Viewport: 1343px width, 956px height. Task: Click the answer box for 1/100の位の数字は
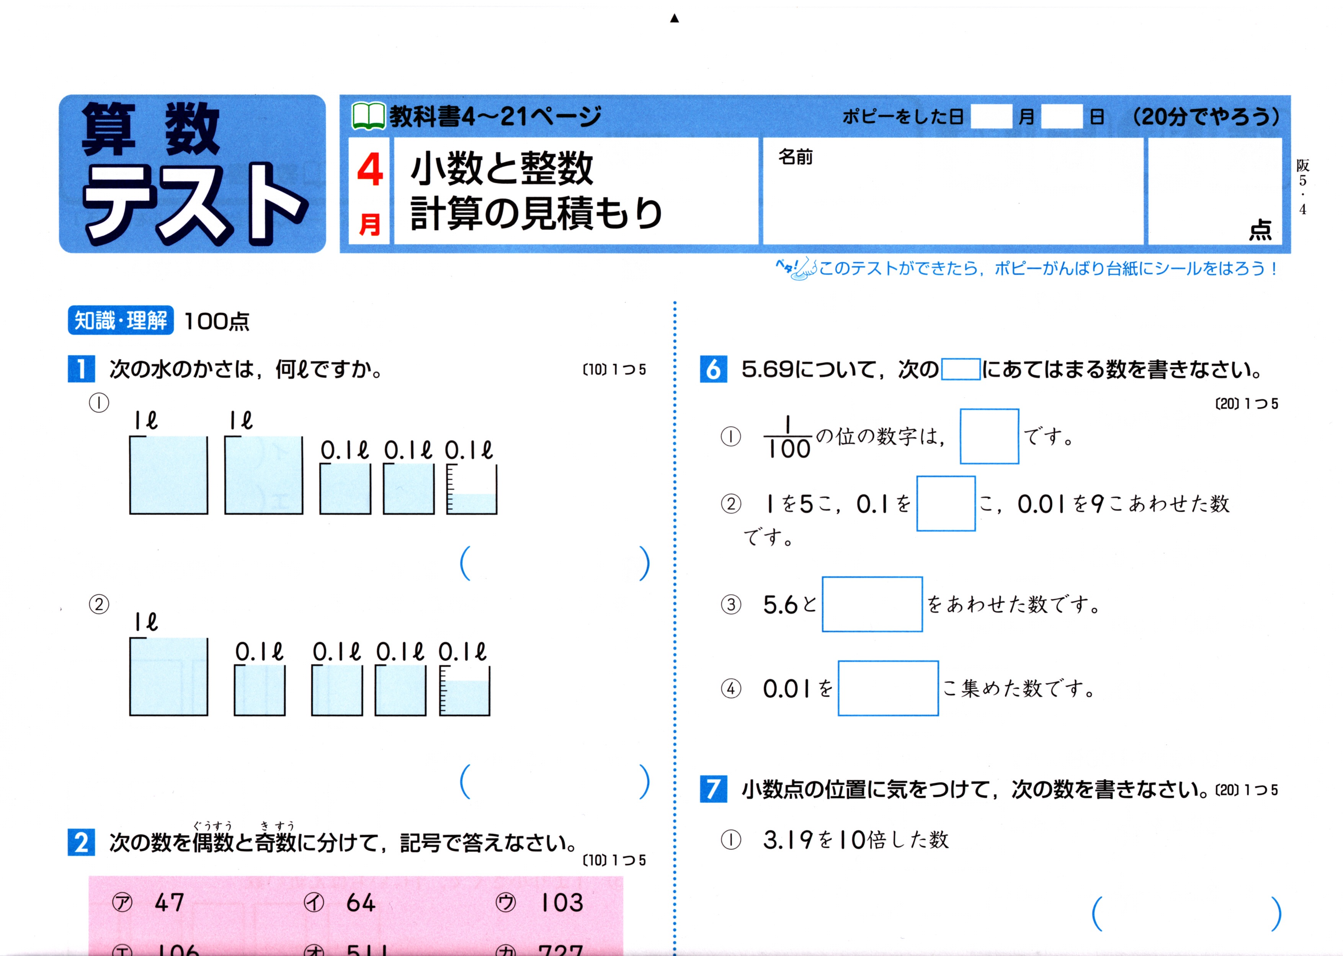pyautogui.click(x=990, y=436)
